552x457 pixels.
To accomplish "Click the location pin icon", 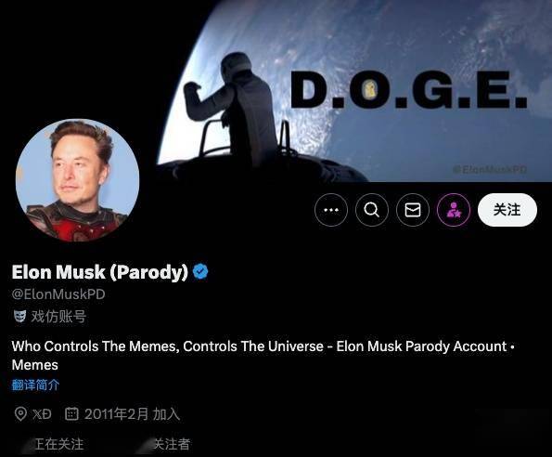I will point(20,413).
